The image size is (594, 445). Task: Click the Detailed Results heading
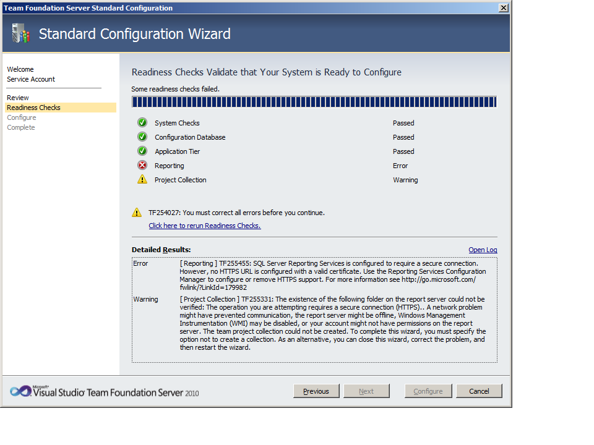(161, 250)
